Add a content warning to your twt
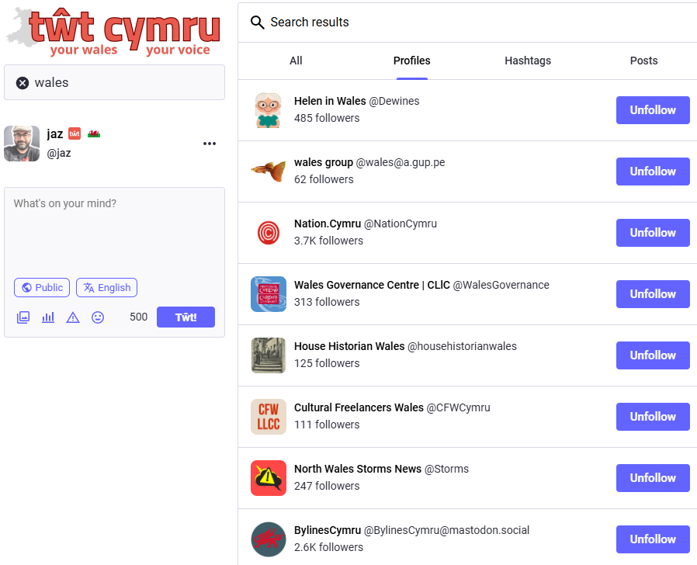 click(x=73, y=317)
